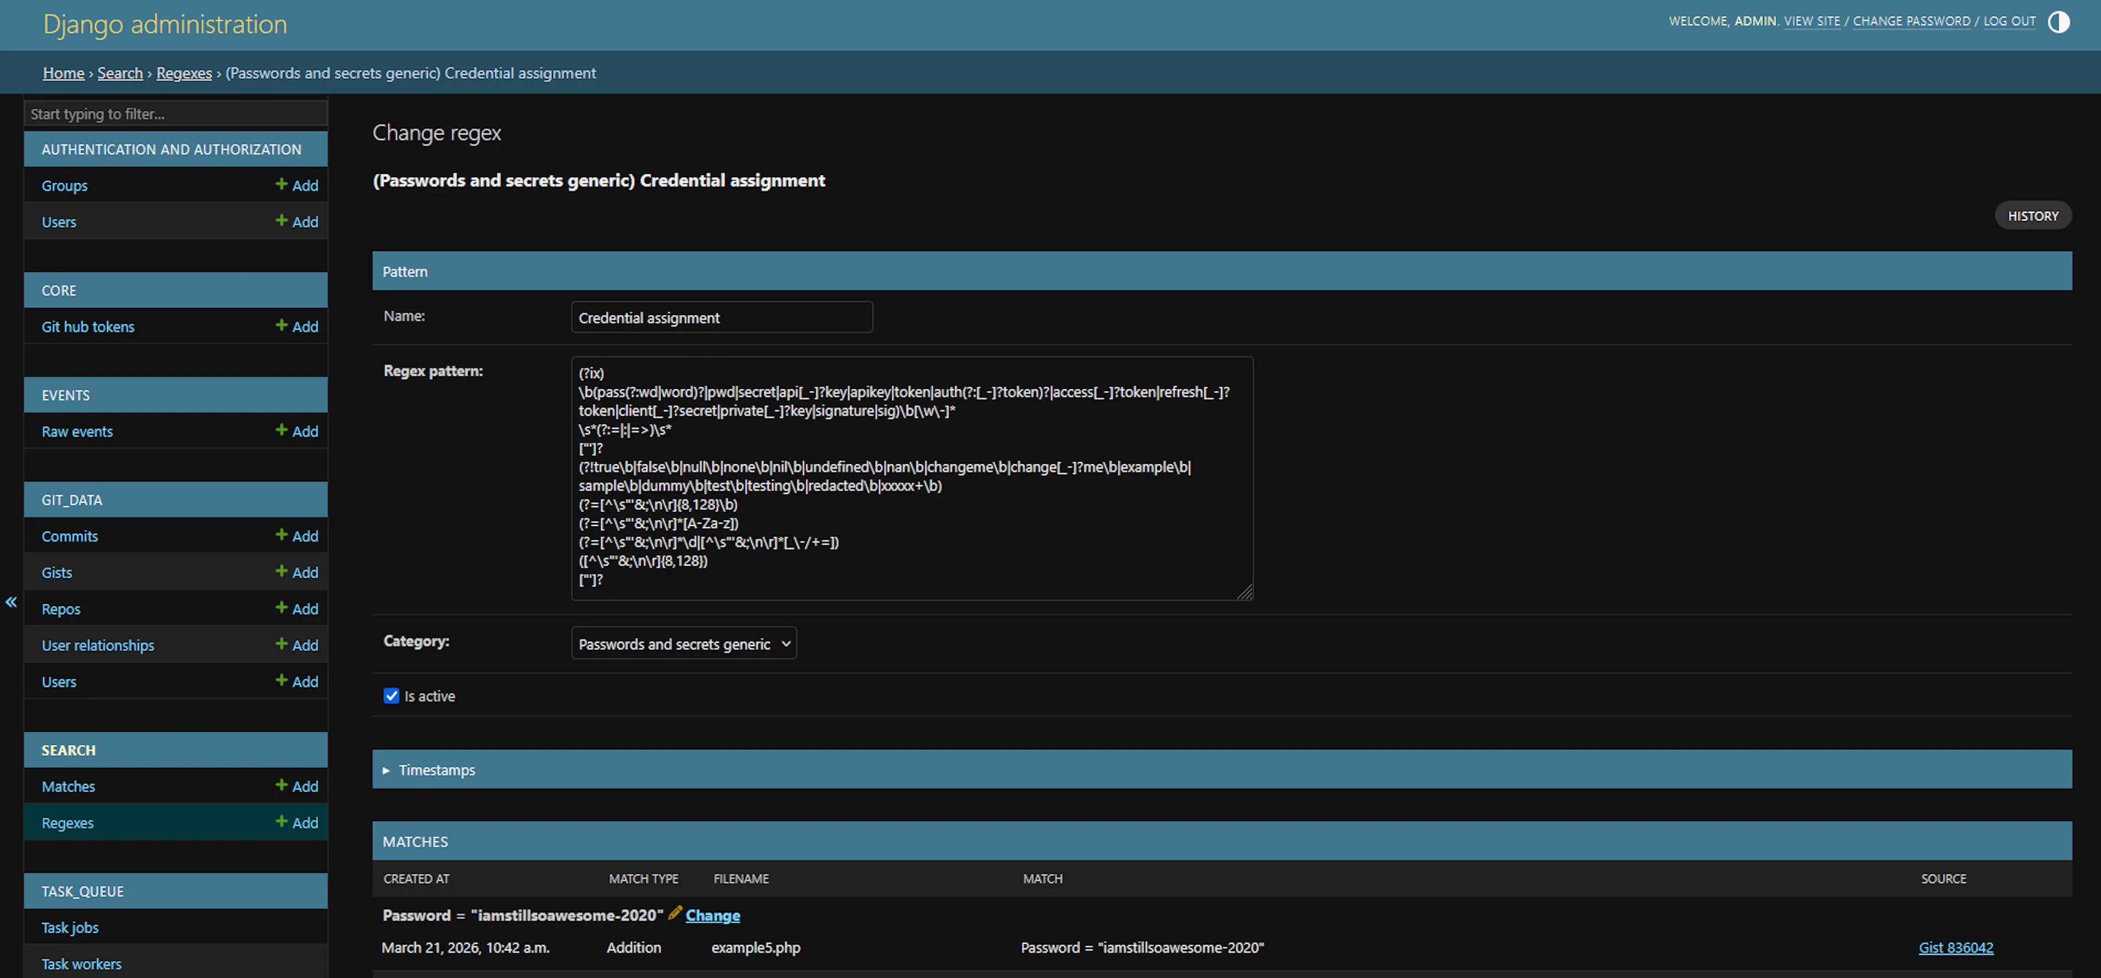Open Task jobs in the sidebar
Image resolution: width=2101 pixels, height=978 pixels.
[70, 928]
